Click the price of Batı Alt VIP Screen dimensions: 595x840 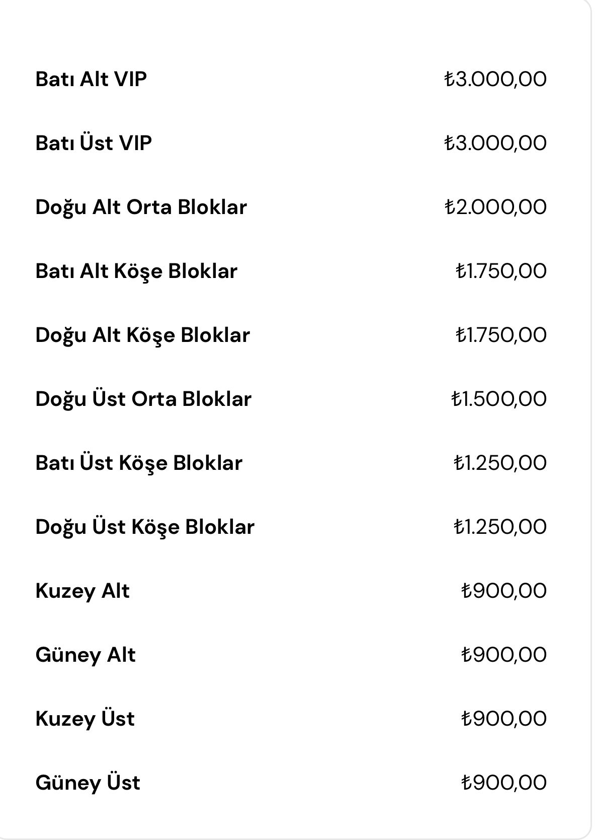coord(495,80)
